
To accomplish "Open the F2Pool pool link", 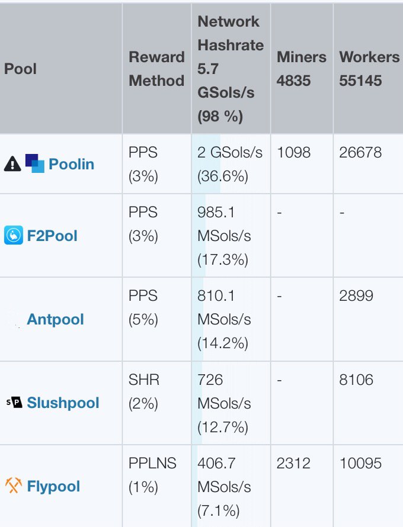I will point(52,236).
